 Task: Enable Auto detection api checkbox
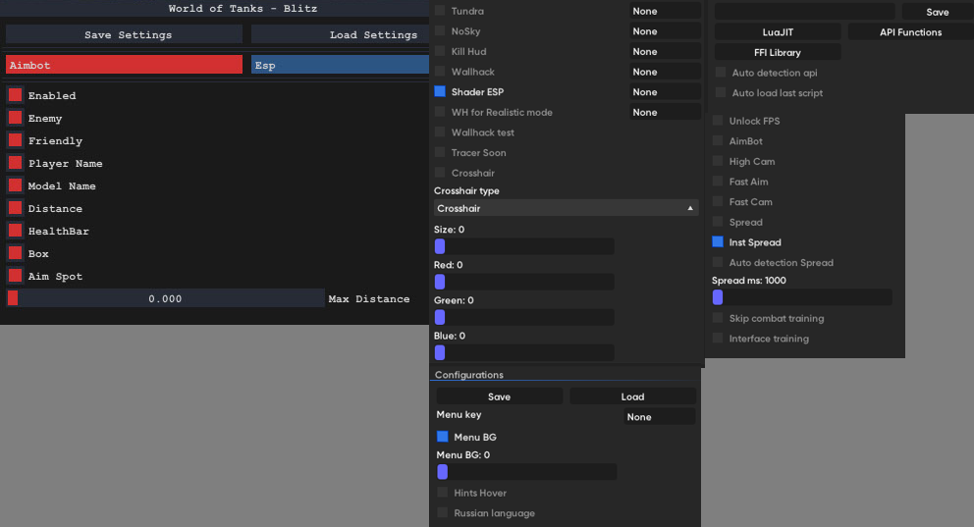pyautogui.click(x=721, y=72)
